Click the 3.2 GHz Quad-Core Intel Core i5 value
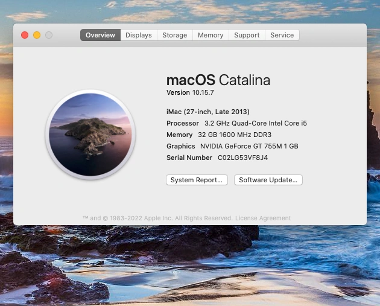The height and width of the screenshot is (306, 380). pos(256,123)
